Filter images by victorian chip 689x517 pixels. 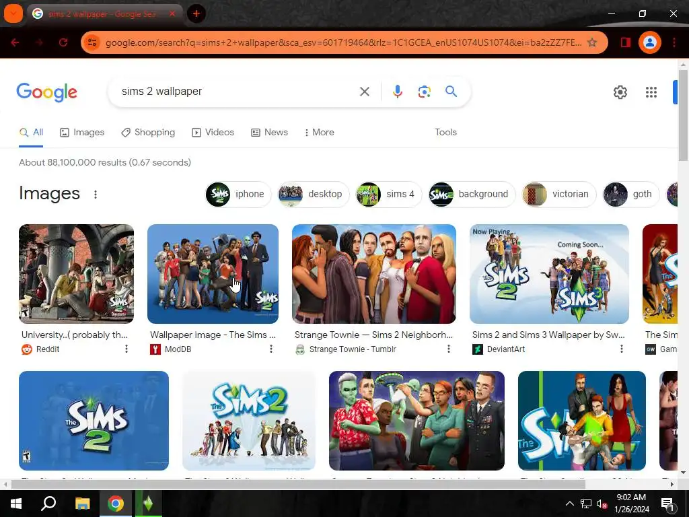[558, 195]
